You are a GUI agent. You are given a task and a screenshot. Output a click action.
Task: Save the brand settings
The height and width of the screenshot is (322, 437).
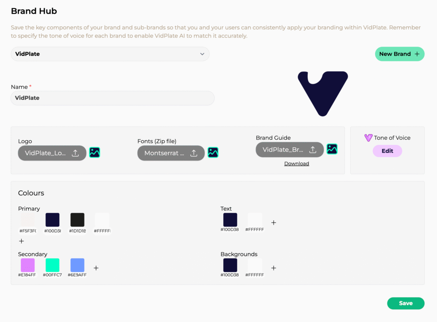point(405,303)
